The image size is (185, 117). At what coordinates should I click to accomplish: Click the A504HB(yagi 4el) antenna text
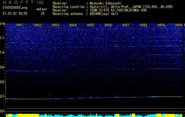tap(104, 14)
